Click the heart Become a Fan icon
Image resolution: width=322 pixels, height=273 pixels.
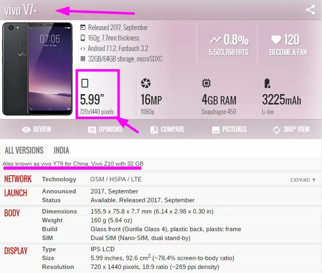[x=276, y=40]
